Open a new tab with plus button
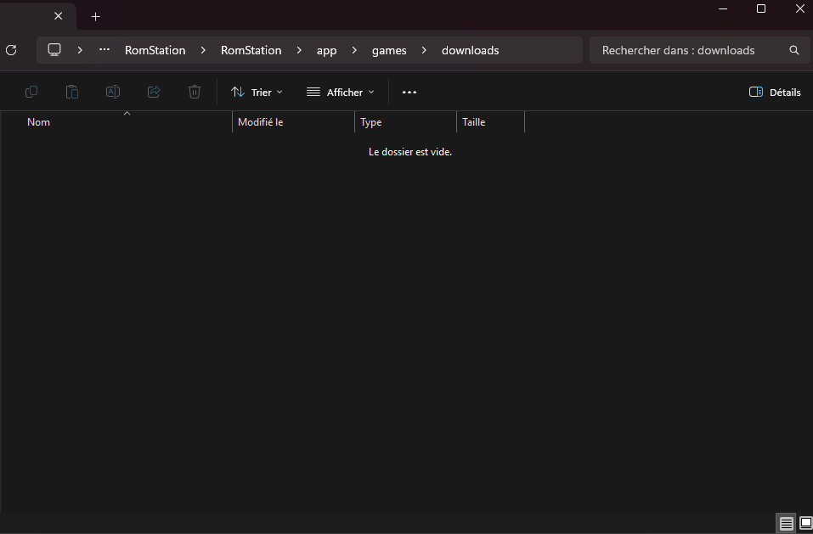Screen dimensions: 813x534 click(95, 16)
